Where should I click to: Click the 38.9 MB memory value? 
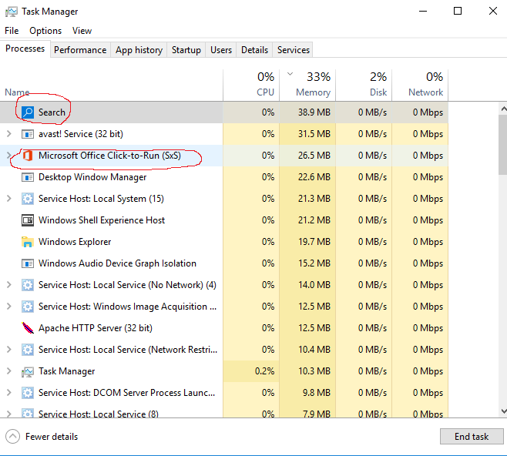(x=314, y=112)
